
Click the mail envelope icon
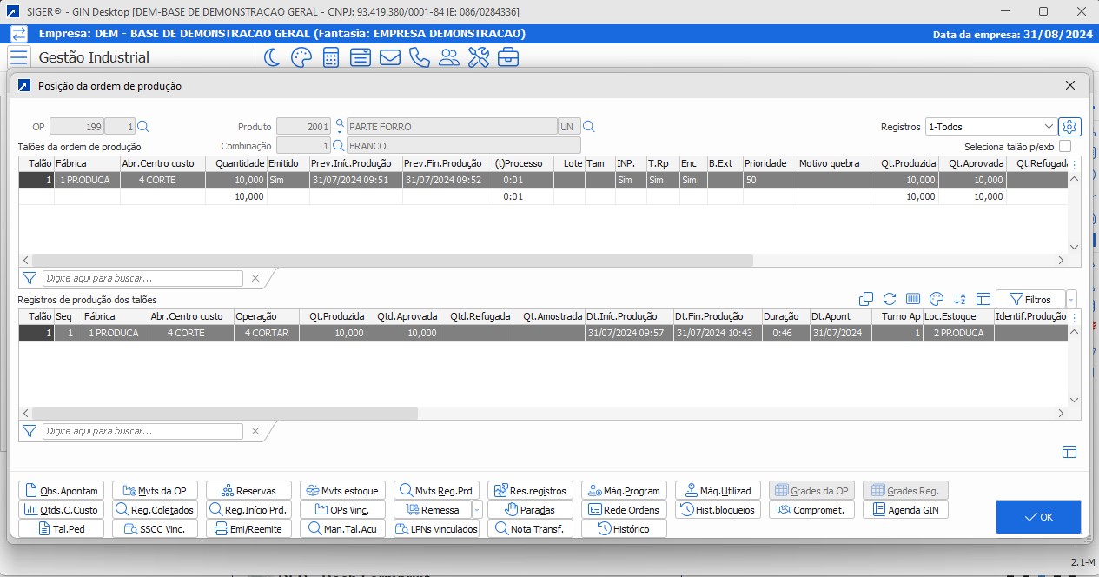click(390, 58)
